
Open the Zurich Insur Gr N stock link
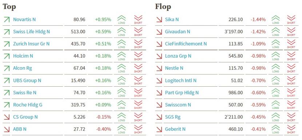coord(31,44)
